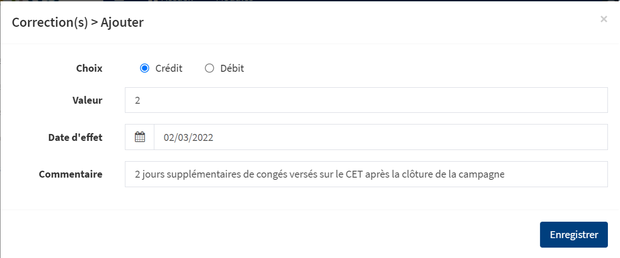The height and width of the screenshot is (258, 620).
Task: Focus the Commentaire text field
Action: [x=366, y=174]
